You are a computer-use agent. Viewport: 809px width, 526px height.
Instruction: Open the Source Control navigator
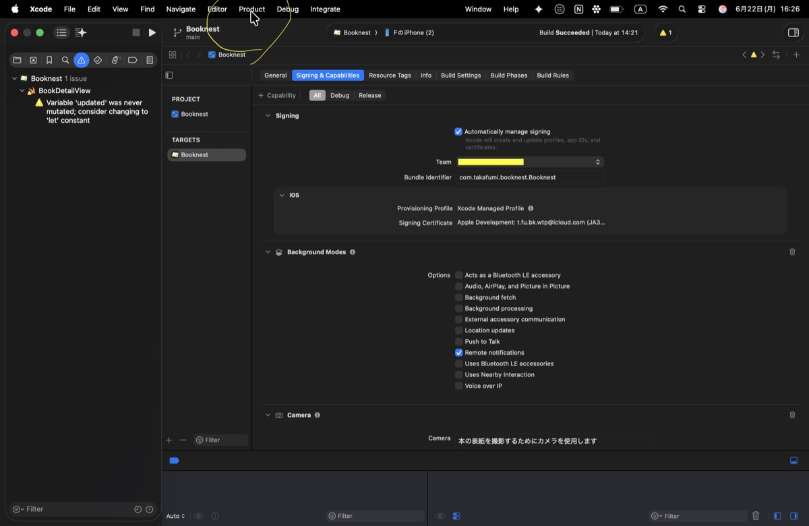tap(33, 60)
